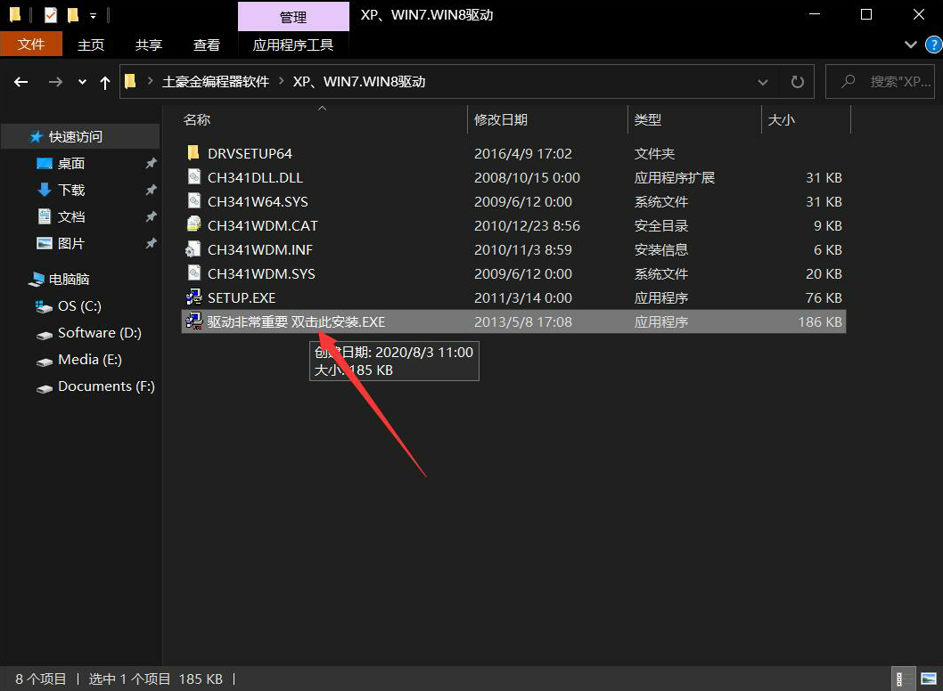The image size is (943, 691).
Task: Select Software (D:) drive in sidebar
Action: pyautogui.click(x=99, y=332)
